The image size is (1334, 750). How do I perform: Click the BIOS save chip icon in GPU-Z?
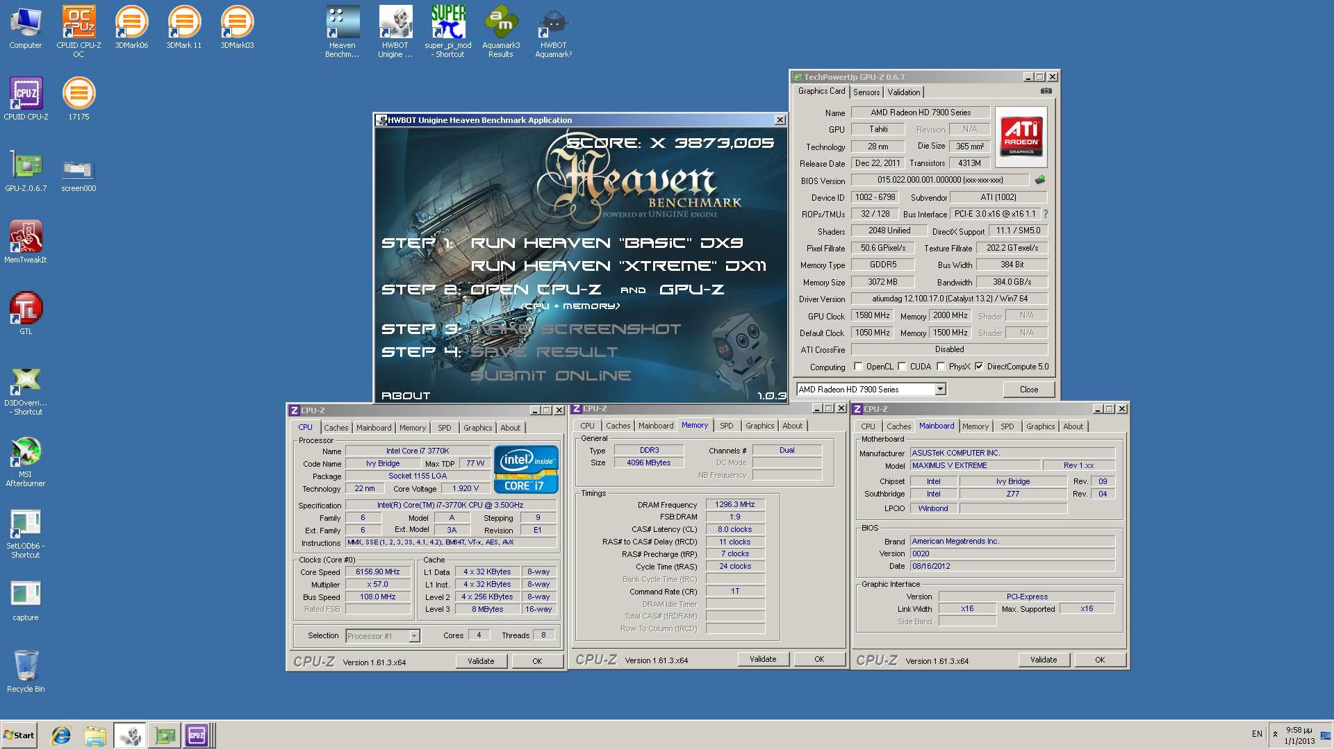coord(1039,180)
